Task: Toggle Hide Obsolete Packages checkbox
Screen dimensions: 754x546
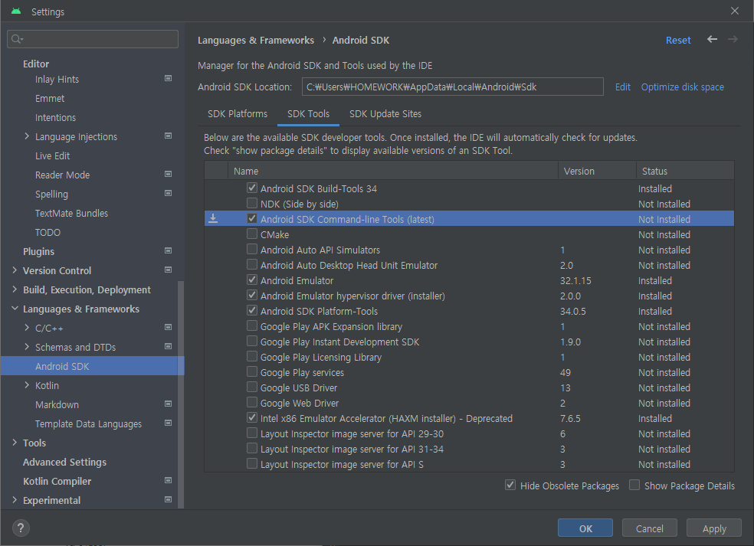Action: coord(510,485)
